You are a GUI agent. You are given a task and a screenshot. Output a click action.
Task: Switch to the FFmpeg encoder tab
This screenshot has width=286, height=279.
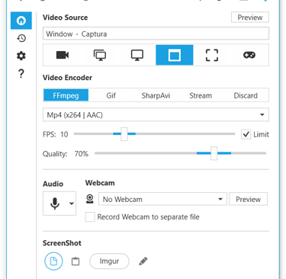click(x=66, y=95)
